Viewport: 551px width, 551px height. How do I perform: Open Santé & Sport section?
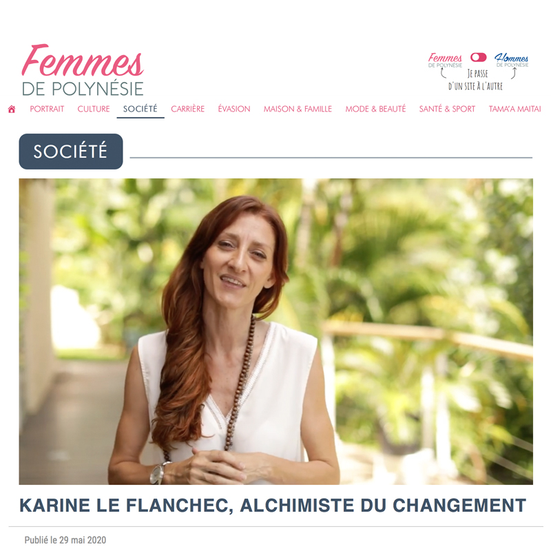pyautogui.click(x=447, y=109)
